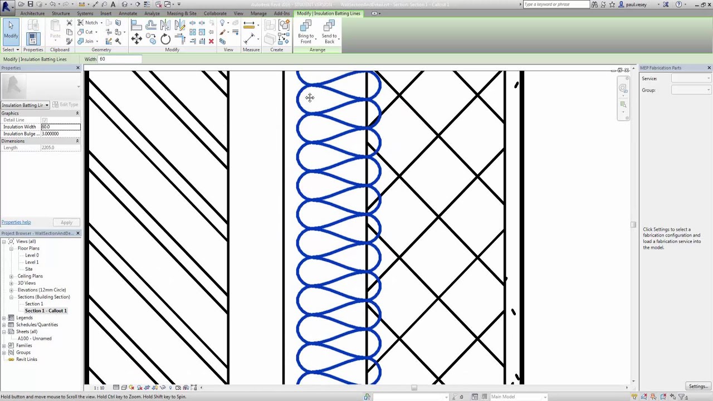Toggle the Detail Line checkbox
713x401 pixels.
pyautogui.click(x=45, y=120)
